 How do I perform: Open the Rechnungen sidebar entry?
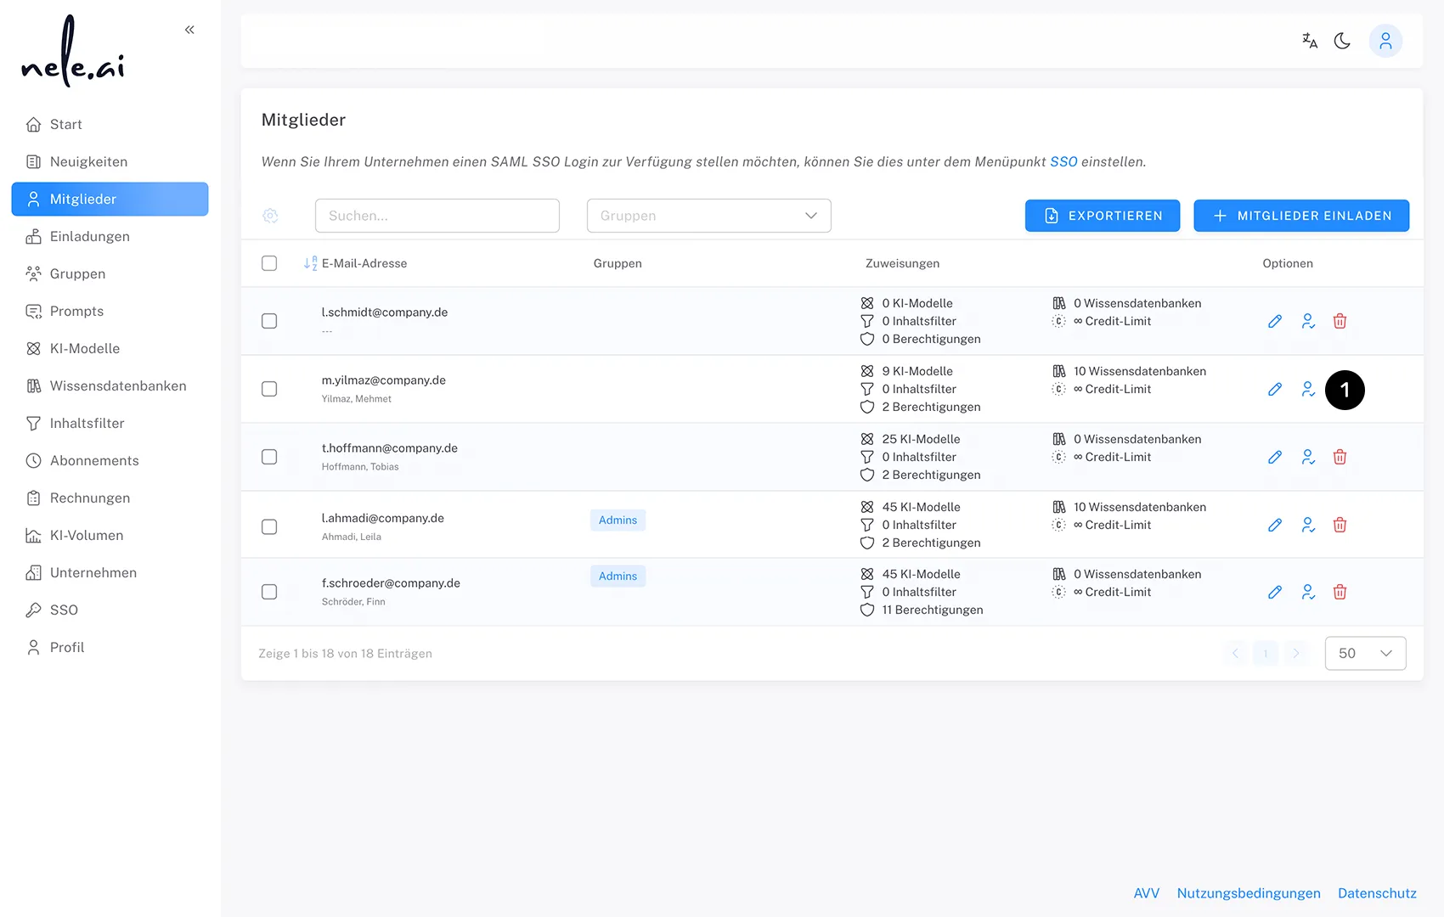[90, 498]
